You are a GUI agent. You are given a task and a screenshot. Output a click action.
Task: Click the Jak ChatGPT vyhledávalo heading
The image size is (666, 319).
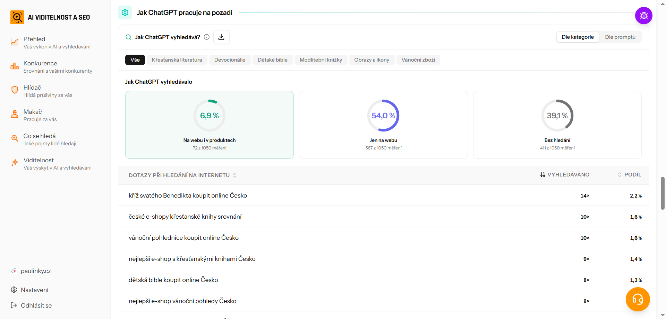[159, 82]
